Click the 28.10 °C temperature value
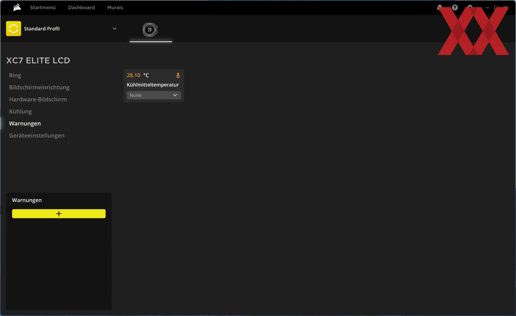The height and width of the screenshot is (316, 516). [x=138, y=75]
